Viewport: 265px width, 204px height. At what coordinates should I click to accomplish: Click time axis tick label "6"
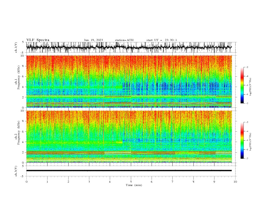point(152,182)
